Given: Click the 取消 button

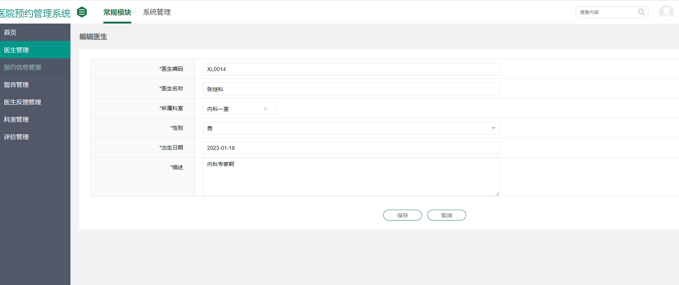Looking at the screenshot, I should click(446, 215).
